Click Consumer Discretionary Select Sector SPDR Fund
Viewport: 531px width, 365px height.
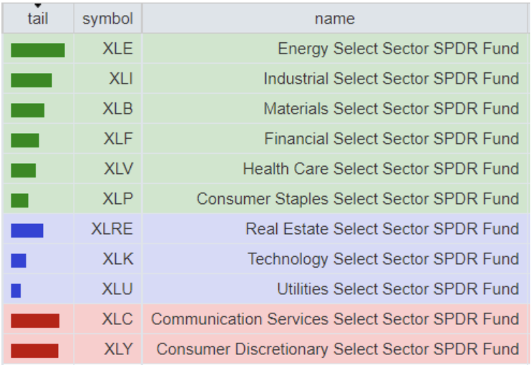338,349
